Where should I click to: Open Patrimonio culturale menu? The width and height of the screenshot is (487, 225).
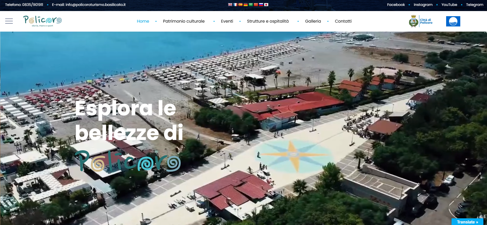coord(184,21)
